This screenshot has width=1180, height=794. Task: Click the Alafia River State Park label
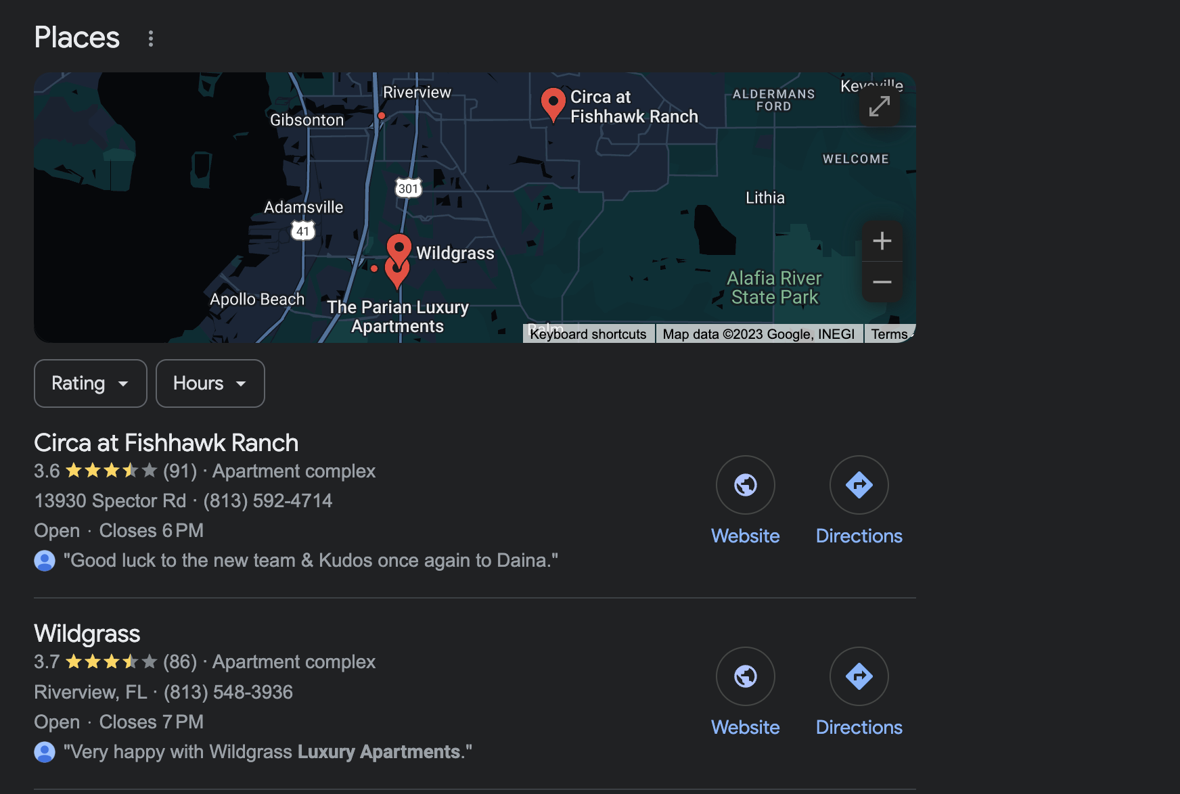point(774,287)
